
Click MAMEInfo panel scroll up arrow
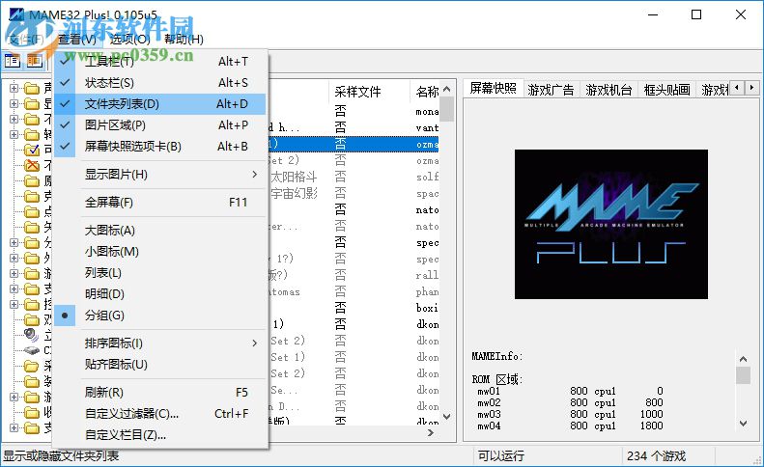tap(743, 359)
